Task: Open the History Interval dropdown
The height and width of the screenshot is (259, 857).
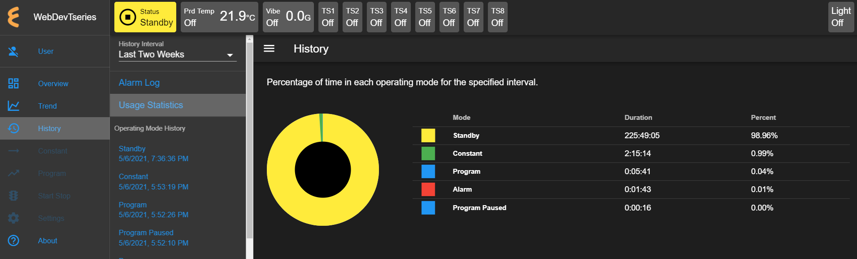Action: click(177, 54)
